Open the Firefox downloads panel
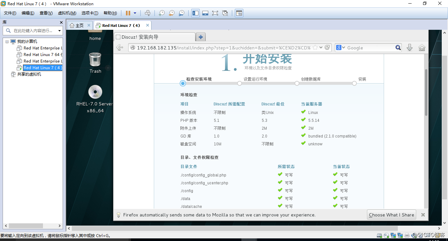448x241 pixels. point(410,48)
